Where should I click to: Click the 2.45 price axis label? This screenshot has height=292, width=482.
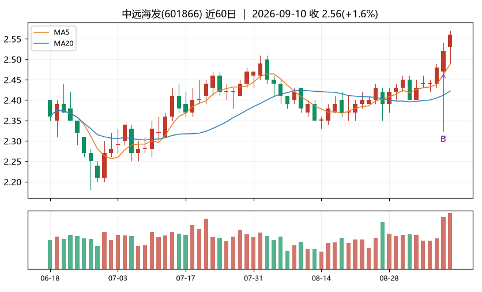[12, 80]
